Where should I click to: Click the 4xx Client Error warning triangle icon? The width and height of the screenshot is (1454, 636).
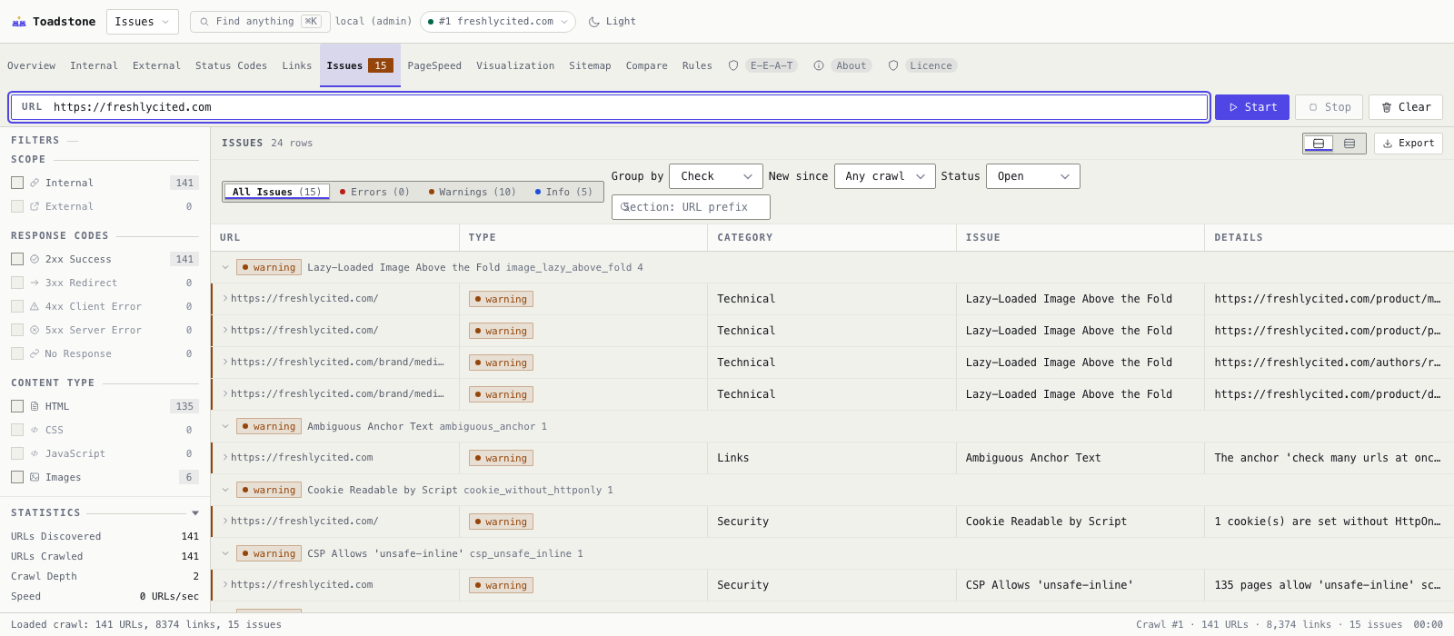[x=35, y=306]
